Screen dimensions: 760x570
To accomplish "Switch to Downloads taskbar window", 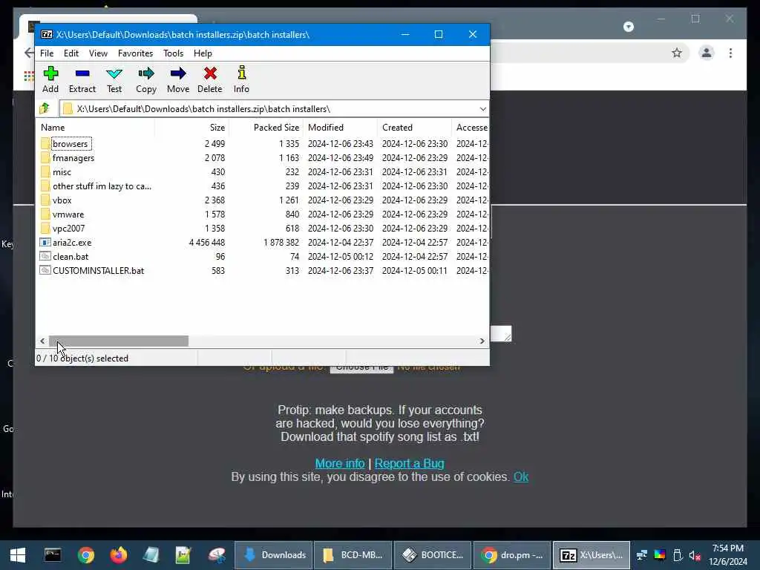I will tap(274, 555).
